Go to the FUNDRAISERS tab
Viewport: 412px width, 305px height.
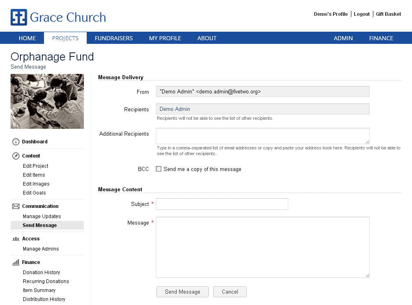[114, 38]
